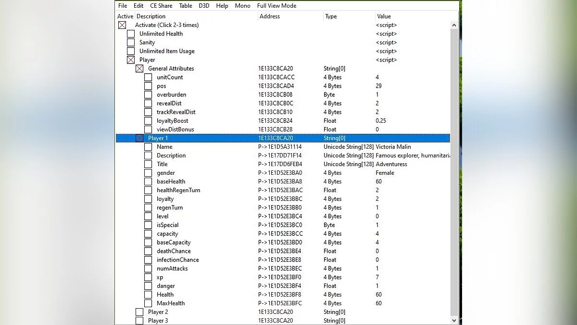The height and width of the screenshot is (325, 577).
Task: Click the Value column header
Action: point(384,16)
